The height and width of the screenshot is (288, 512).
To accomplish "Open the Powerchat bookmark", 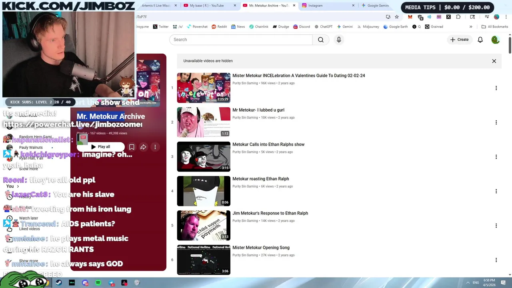I will coord(196,27).
